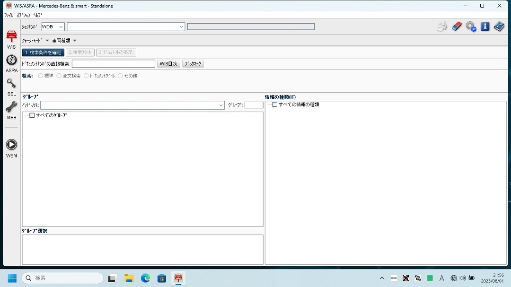Screen dimensions: 511x287
Task: Open the ファイル menu
Action: (x=9, y=15)
